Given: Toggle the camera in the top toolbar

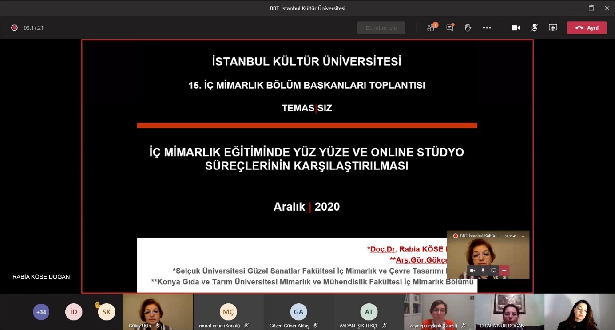Looking at the screenshot, I should click(515, 27).
